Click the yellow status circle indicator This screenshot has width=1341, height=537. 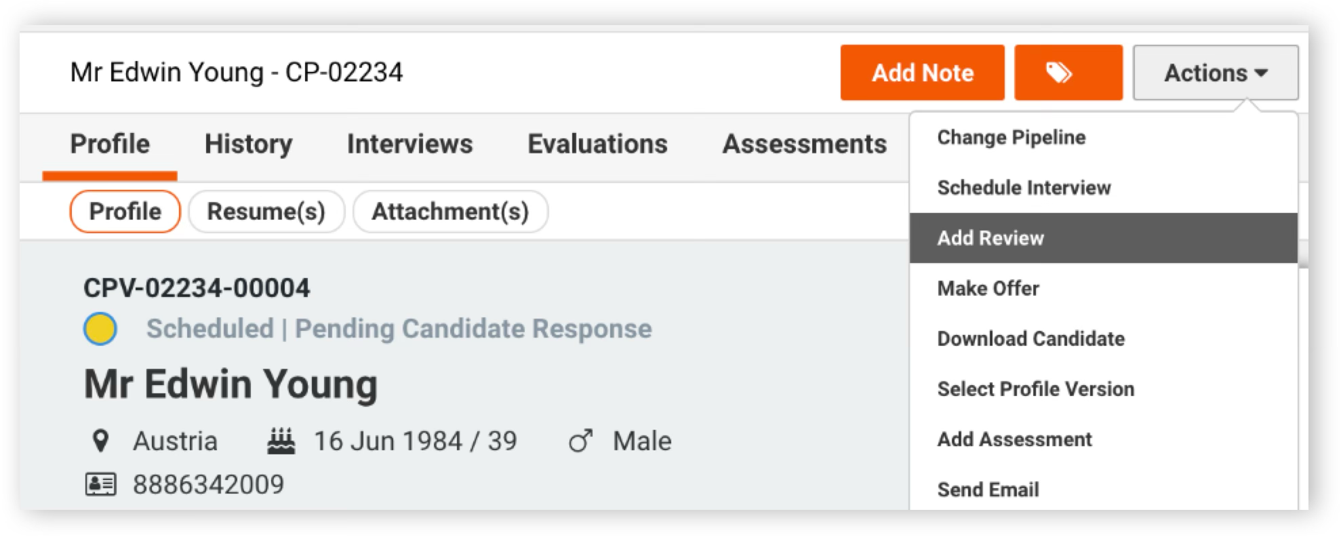100,329
